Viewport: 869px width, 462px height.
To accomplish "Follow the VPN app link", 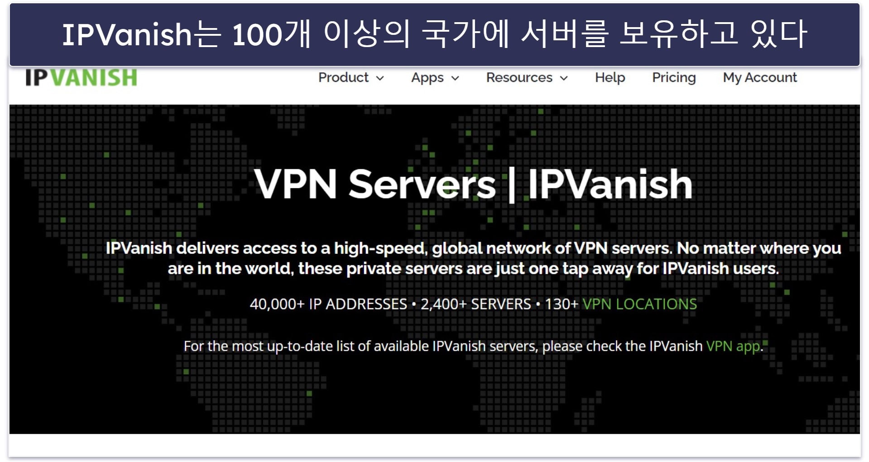I will pos(733,346).
